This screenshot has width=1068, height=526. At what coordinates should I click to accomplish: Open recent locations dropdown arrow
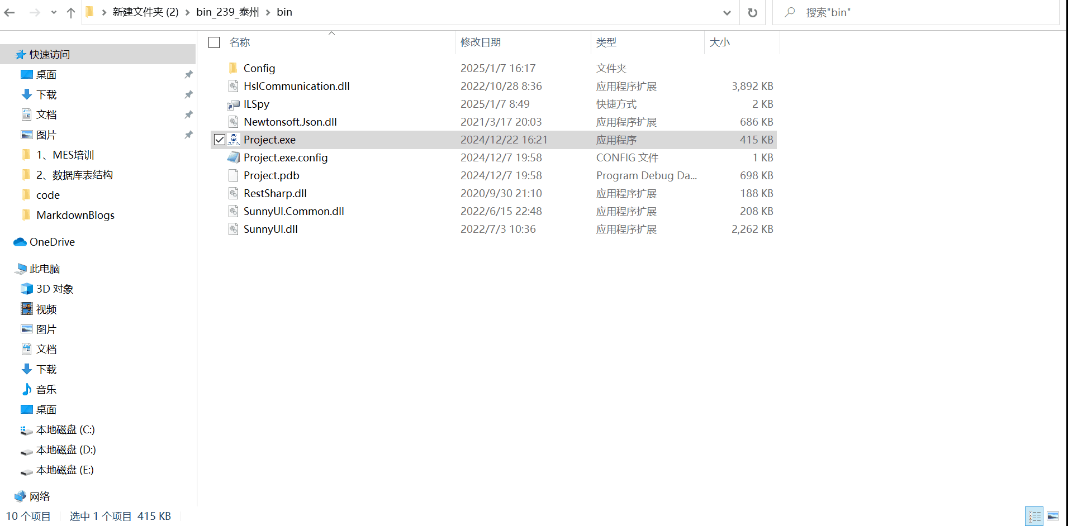pyautogui.click(x=54, y=12)
